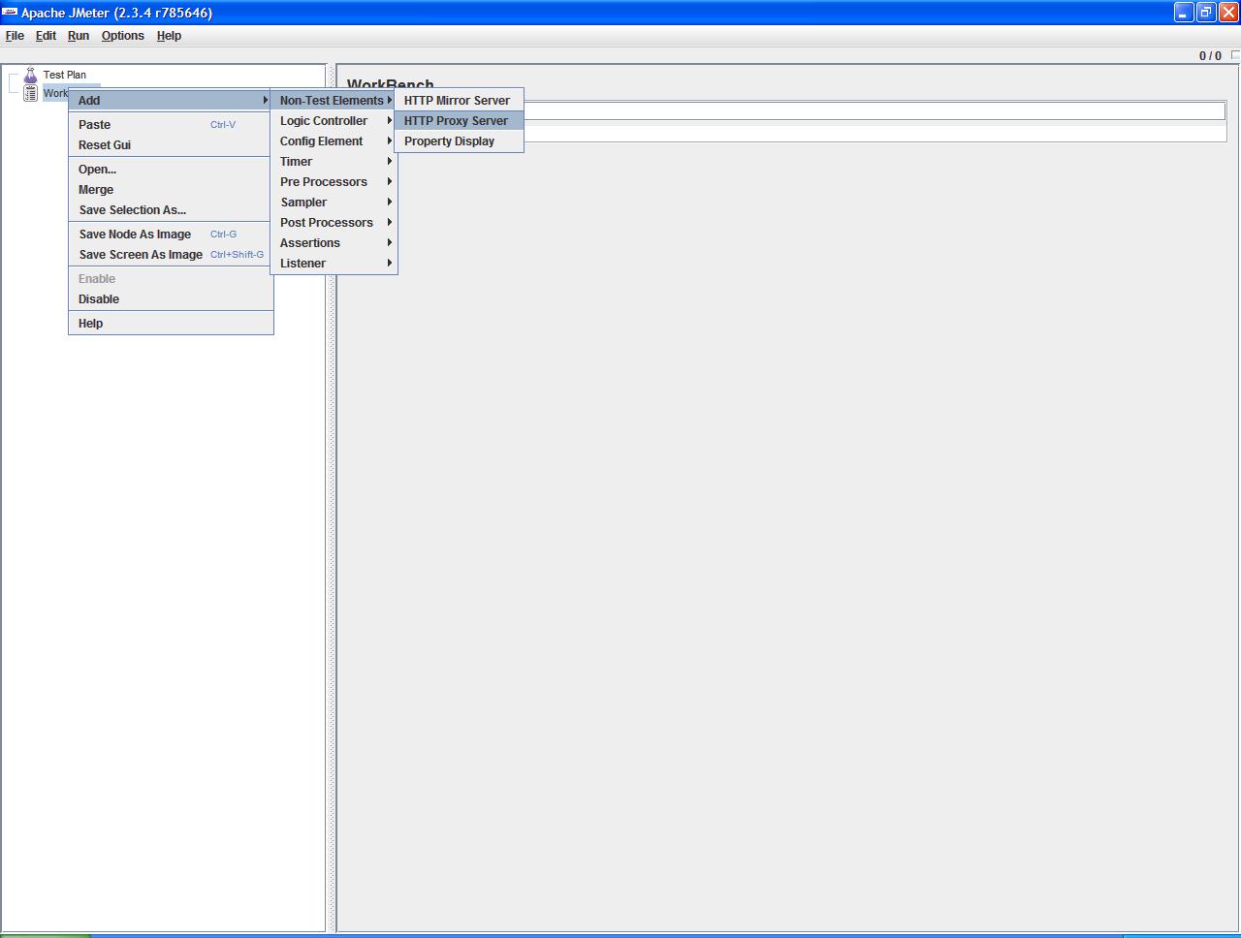Expand the Listener submenu
This screenshot has height=938, width=1241.
coord(334,264)
